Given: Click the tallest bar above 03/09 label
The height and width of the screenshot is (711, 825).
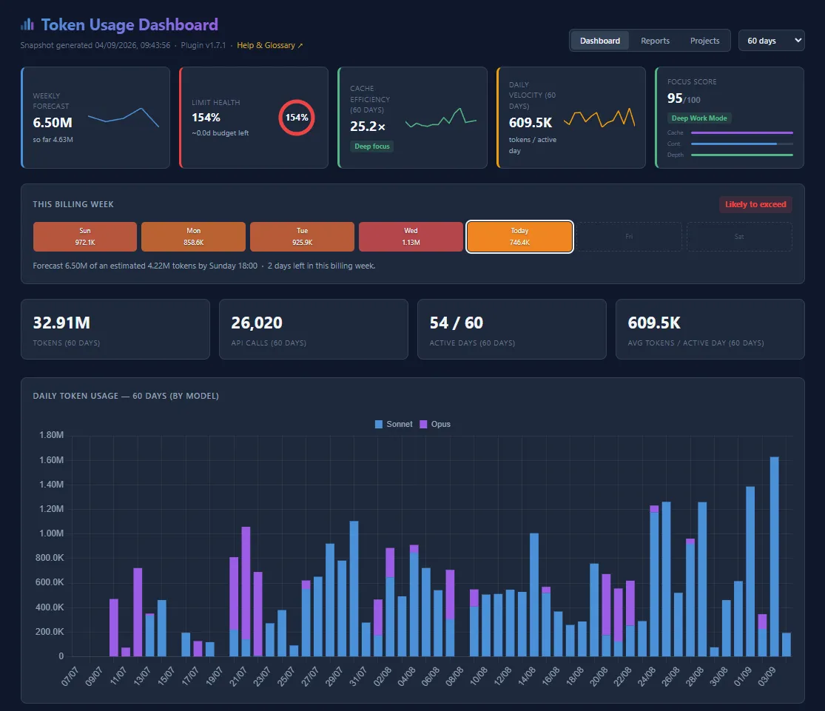Looking at the screenshot, I should [775, 556].
